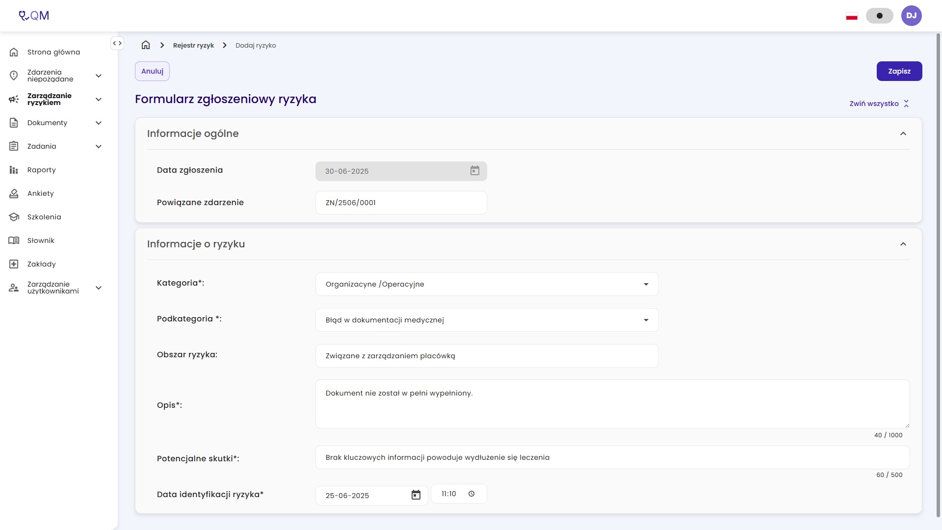This screenshot has width=942, height=530.
Task: Expand Zadania submenu chevron
Action: pos(99,146)
